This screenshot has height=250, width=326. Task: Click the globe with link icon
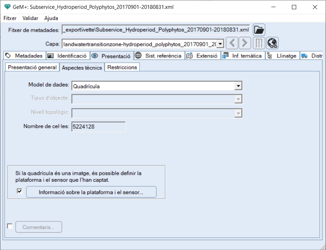(272, 43)
